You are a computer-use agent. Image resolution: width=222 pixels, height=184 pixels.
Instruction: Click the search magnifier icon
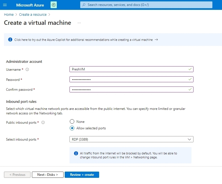(84, 5)
